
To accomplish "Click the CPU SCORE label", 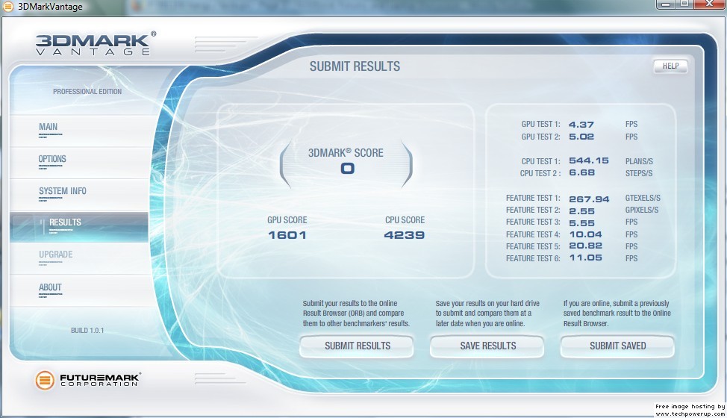I will (x=405, y=220).
